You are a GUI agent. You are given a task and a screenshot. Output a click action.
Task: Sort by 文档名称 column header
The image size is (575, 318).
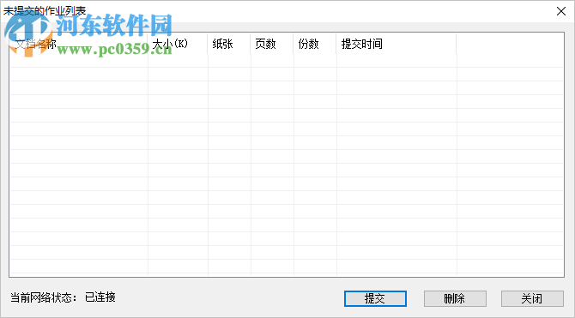[x=78, y=44]
